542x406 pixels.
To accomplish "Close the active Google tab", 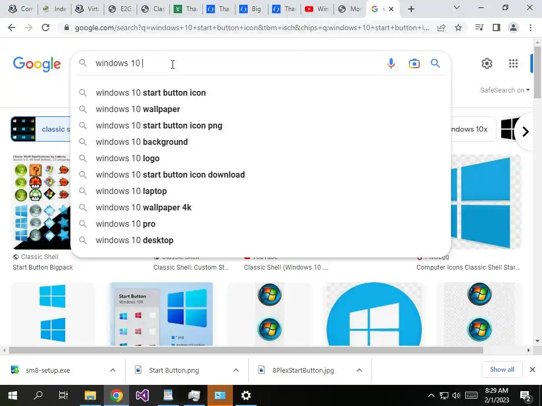I will click(391, 9).
